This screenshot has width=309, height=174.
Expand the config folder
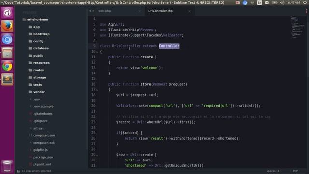(x=36, y=41)
